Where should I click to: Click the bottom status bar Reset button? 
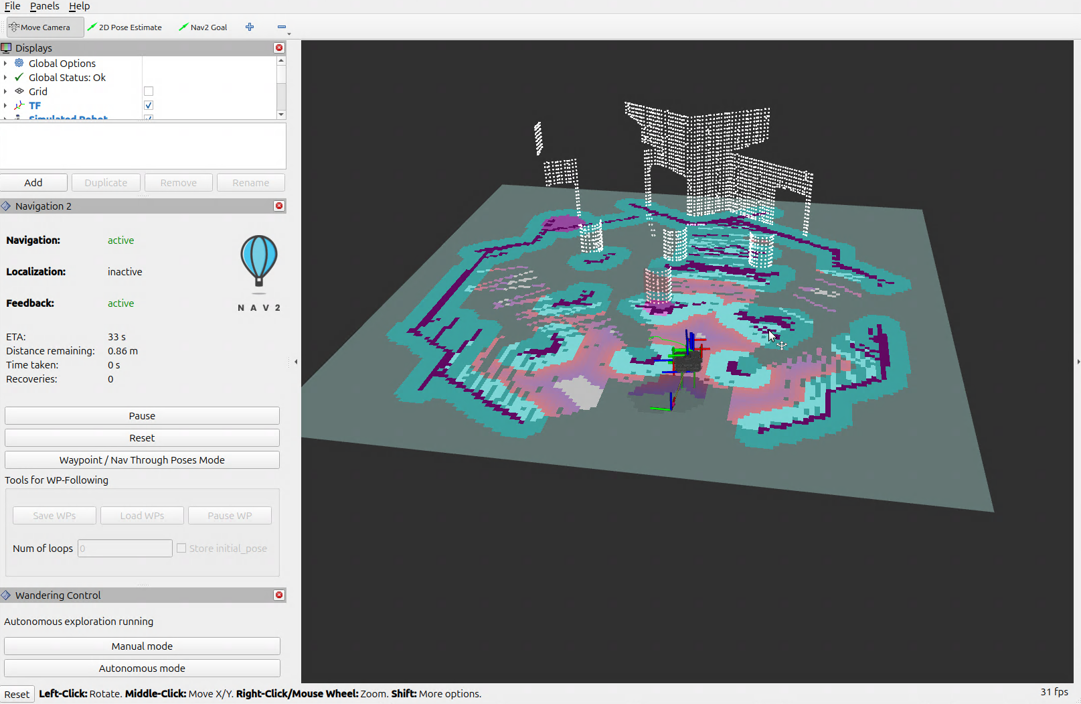(x=17, y=694)
